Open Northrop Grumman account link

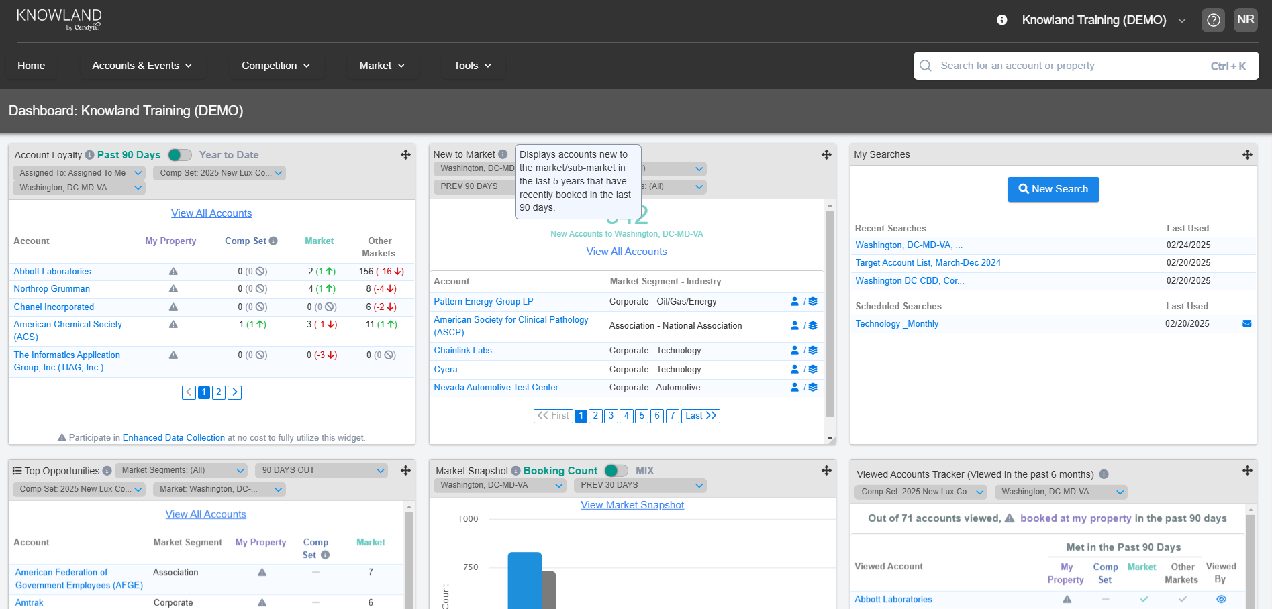tap(52, 289)
